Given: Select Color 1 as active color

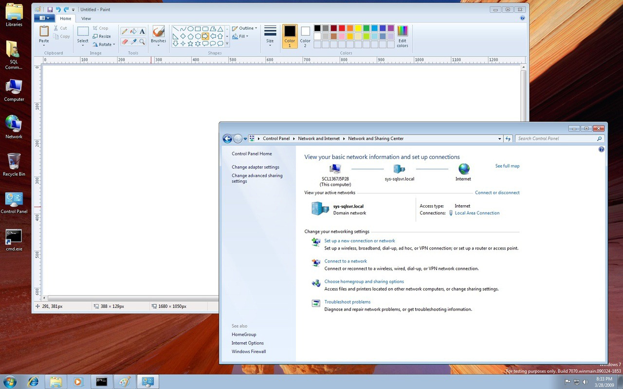Looking at the screenshot, I should click(290, 36).
